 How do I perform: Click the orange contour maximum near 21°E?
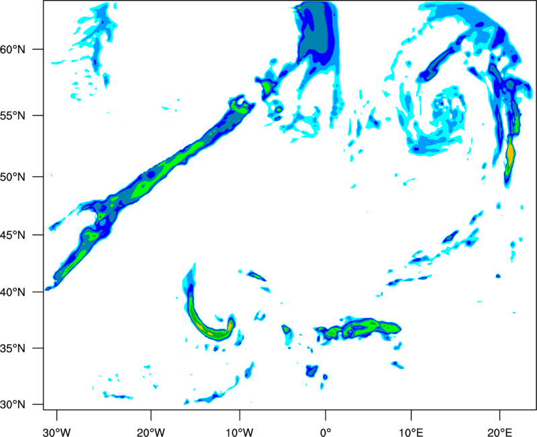(511, 155)
